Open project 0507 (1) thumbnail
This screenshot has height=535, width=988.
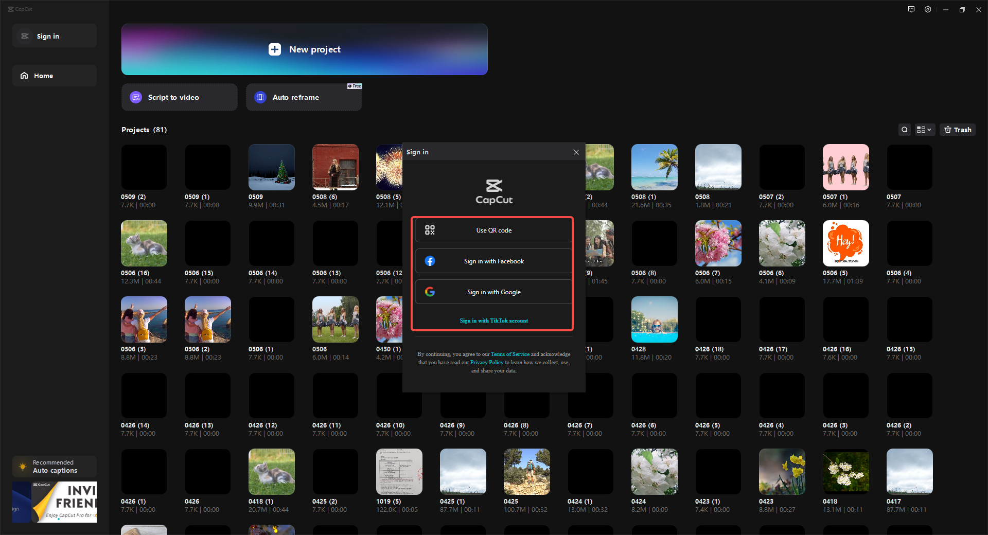tap(846, 167)
